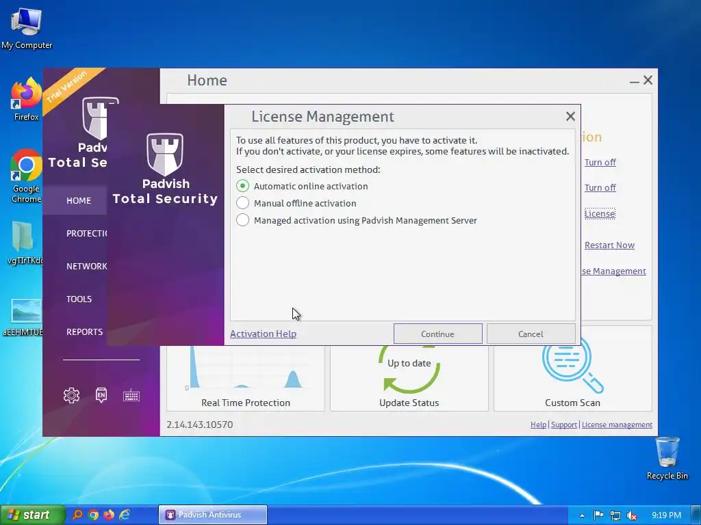Click the first Turn off link
The height and width of the screenshot is (525, 701).
[x=600, y=162]
